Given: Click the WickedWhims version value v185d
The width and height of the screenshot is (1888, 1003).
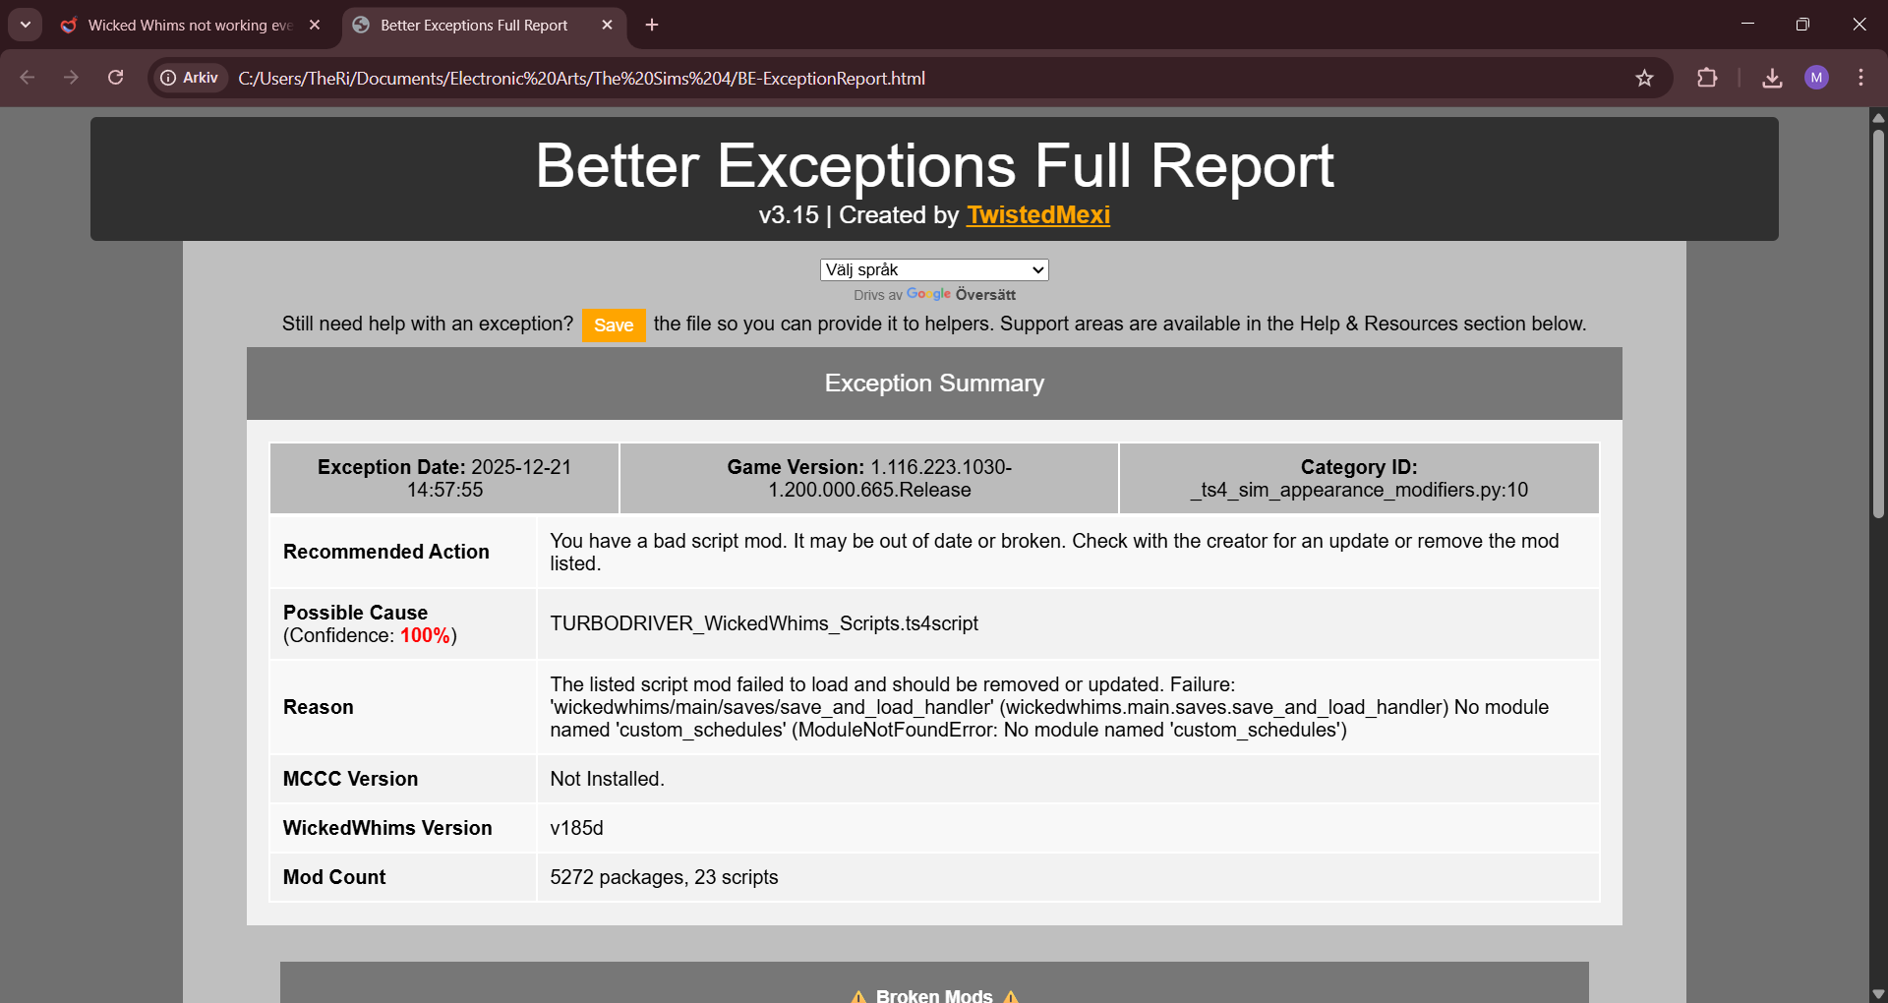Looking at the screenshot, I should tap(576, 828).
